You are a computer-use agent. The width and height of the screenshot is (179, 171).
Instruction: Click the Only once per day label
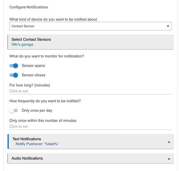(x=37, y=110)
